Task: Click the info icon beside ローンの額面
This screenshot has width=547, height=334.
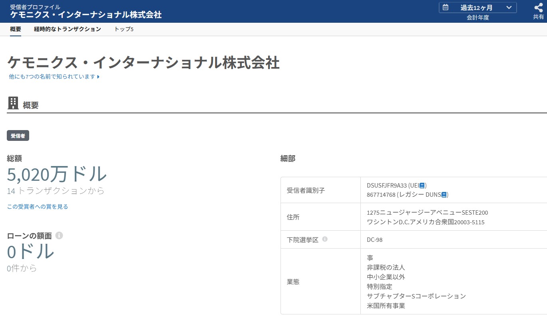Action: point(59,235)
